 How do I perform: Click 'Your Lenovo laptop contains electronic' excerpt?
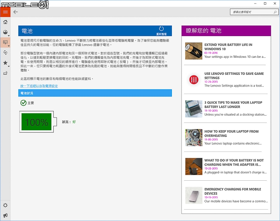point(233,143)
